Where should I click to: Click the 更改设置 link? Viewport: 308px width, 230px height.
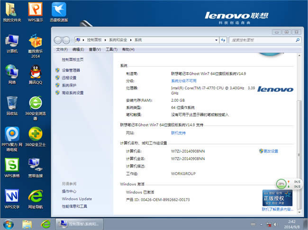271,151
